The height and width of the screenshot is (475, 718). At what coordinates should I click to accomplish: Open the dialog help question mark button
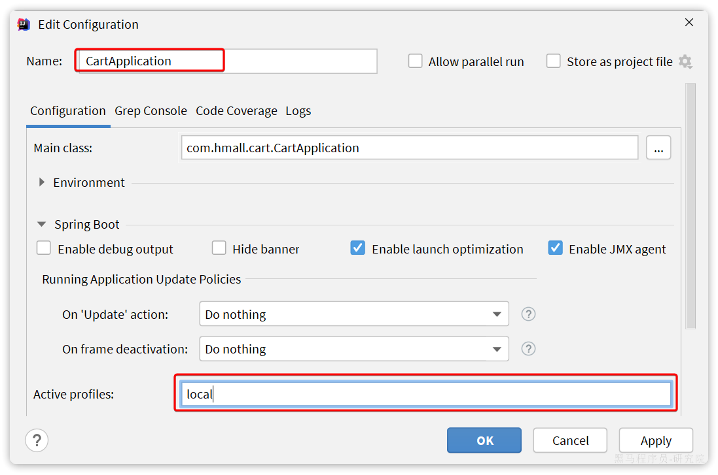click(37, 440)
